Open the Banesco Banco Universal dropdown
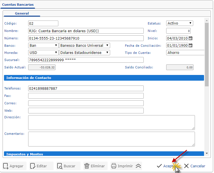 (x=85, y=46)
